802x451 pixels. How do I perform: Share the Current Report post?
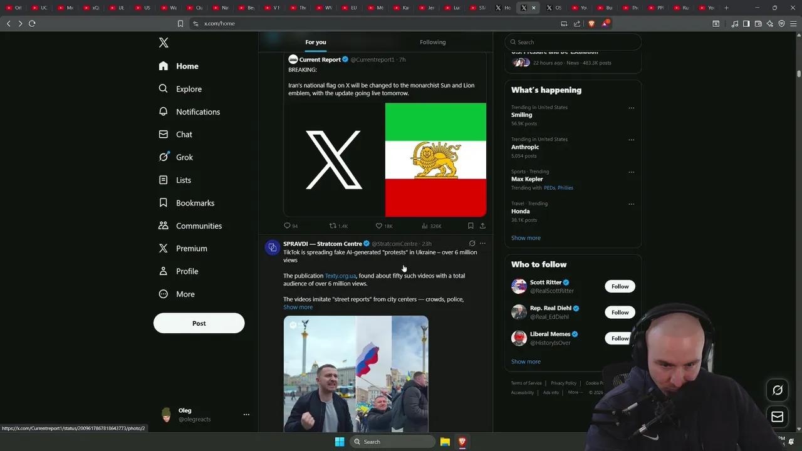click(x=482, y=225)
